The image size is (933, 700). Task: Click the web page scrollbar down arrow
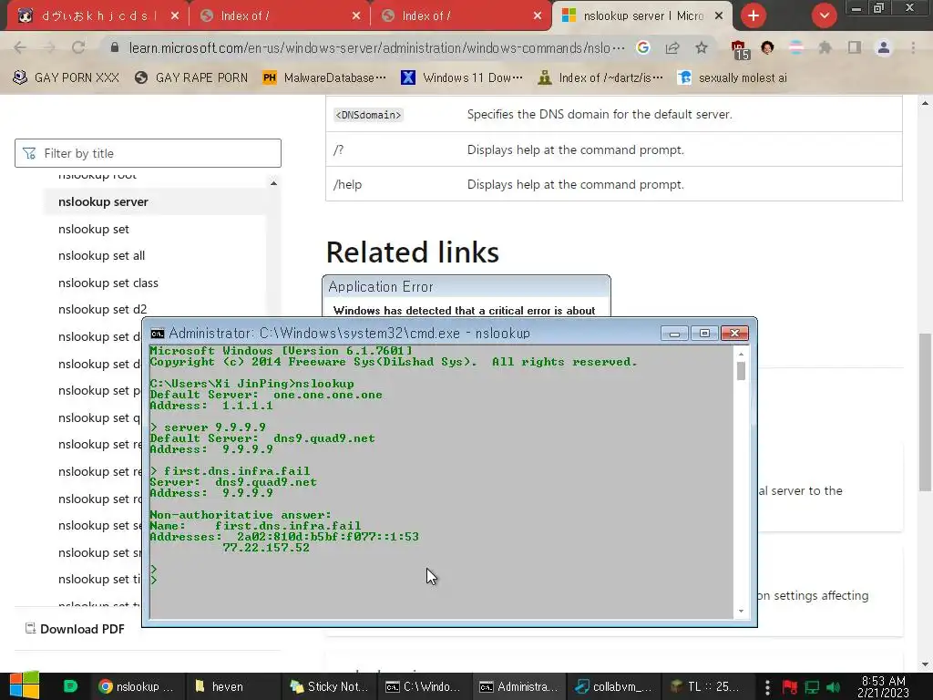pyautogui.click(x=925, y=664)
